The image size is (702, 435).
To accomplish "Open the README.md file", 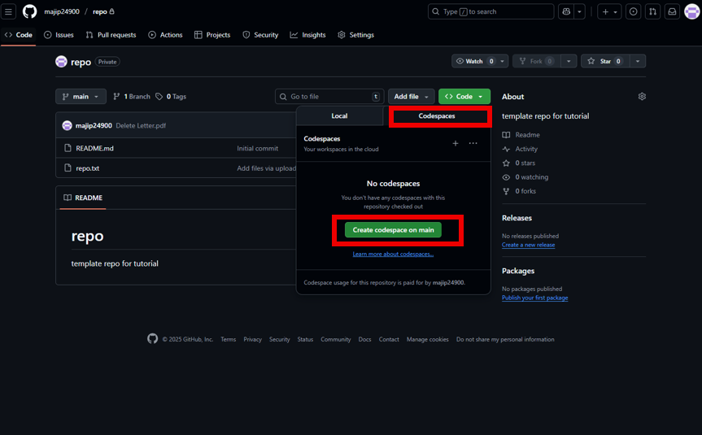I will pyautogui.click(x=94, y=148).
